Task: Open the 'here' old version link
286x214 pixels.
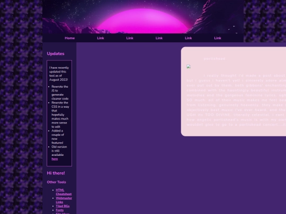Action: click(x=55, y=159)
